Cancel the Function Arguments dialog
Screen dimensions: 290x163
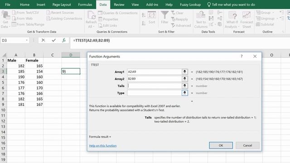point(247,145)
